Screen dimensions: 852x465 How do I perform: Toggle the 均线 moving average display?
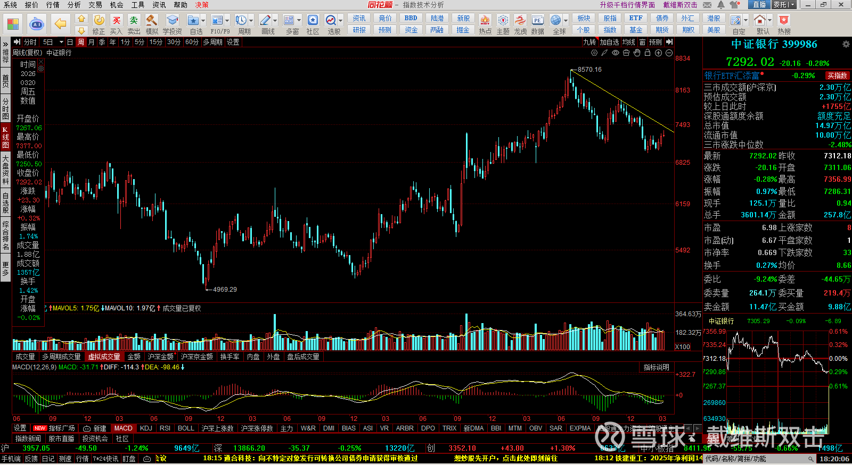pyautogui.click(x=629, y=42)
